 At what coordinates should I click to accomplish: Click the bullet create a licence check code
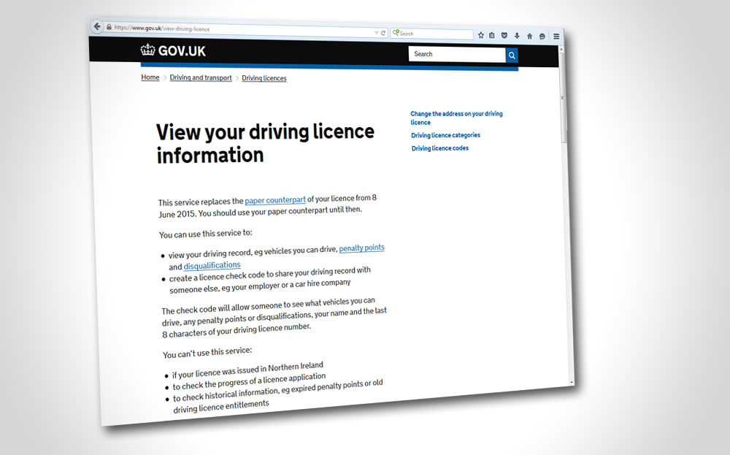click(x=270, y=280)
